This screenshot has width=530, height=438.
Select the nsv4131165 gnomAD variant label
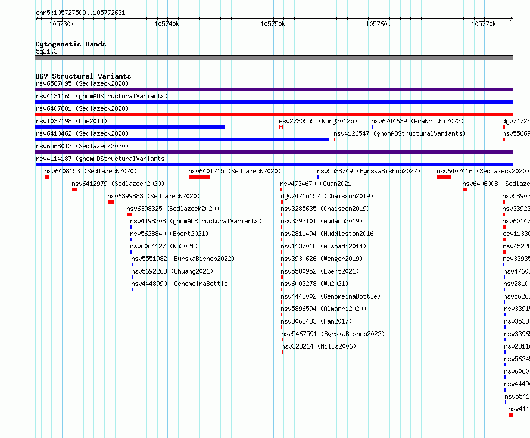pyautogui.click(x=102, y=96)
